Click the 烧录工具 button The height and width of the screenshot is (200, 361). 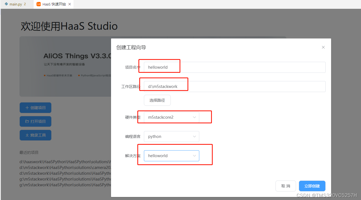(x=35, y=135)
